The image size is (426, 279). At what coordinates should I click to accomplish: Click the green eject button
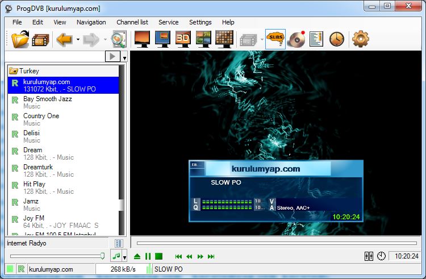point(137,256)
